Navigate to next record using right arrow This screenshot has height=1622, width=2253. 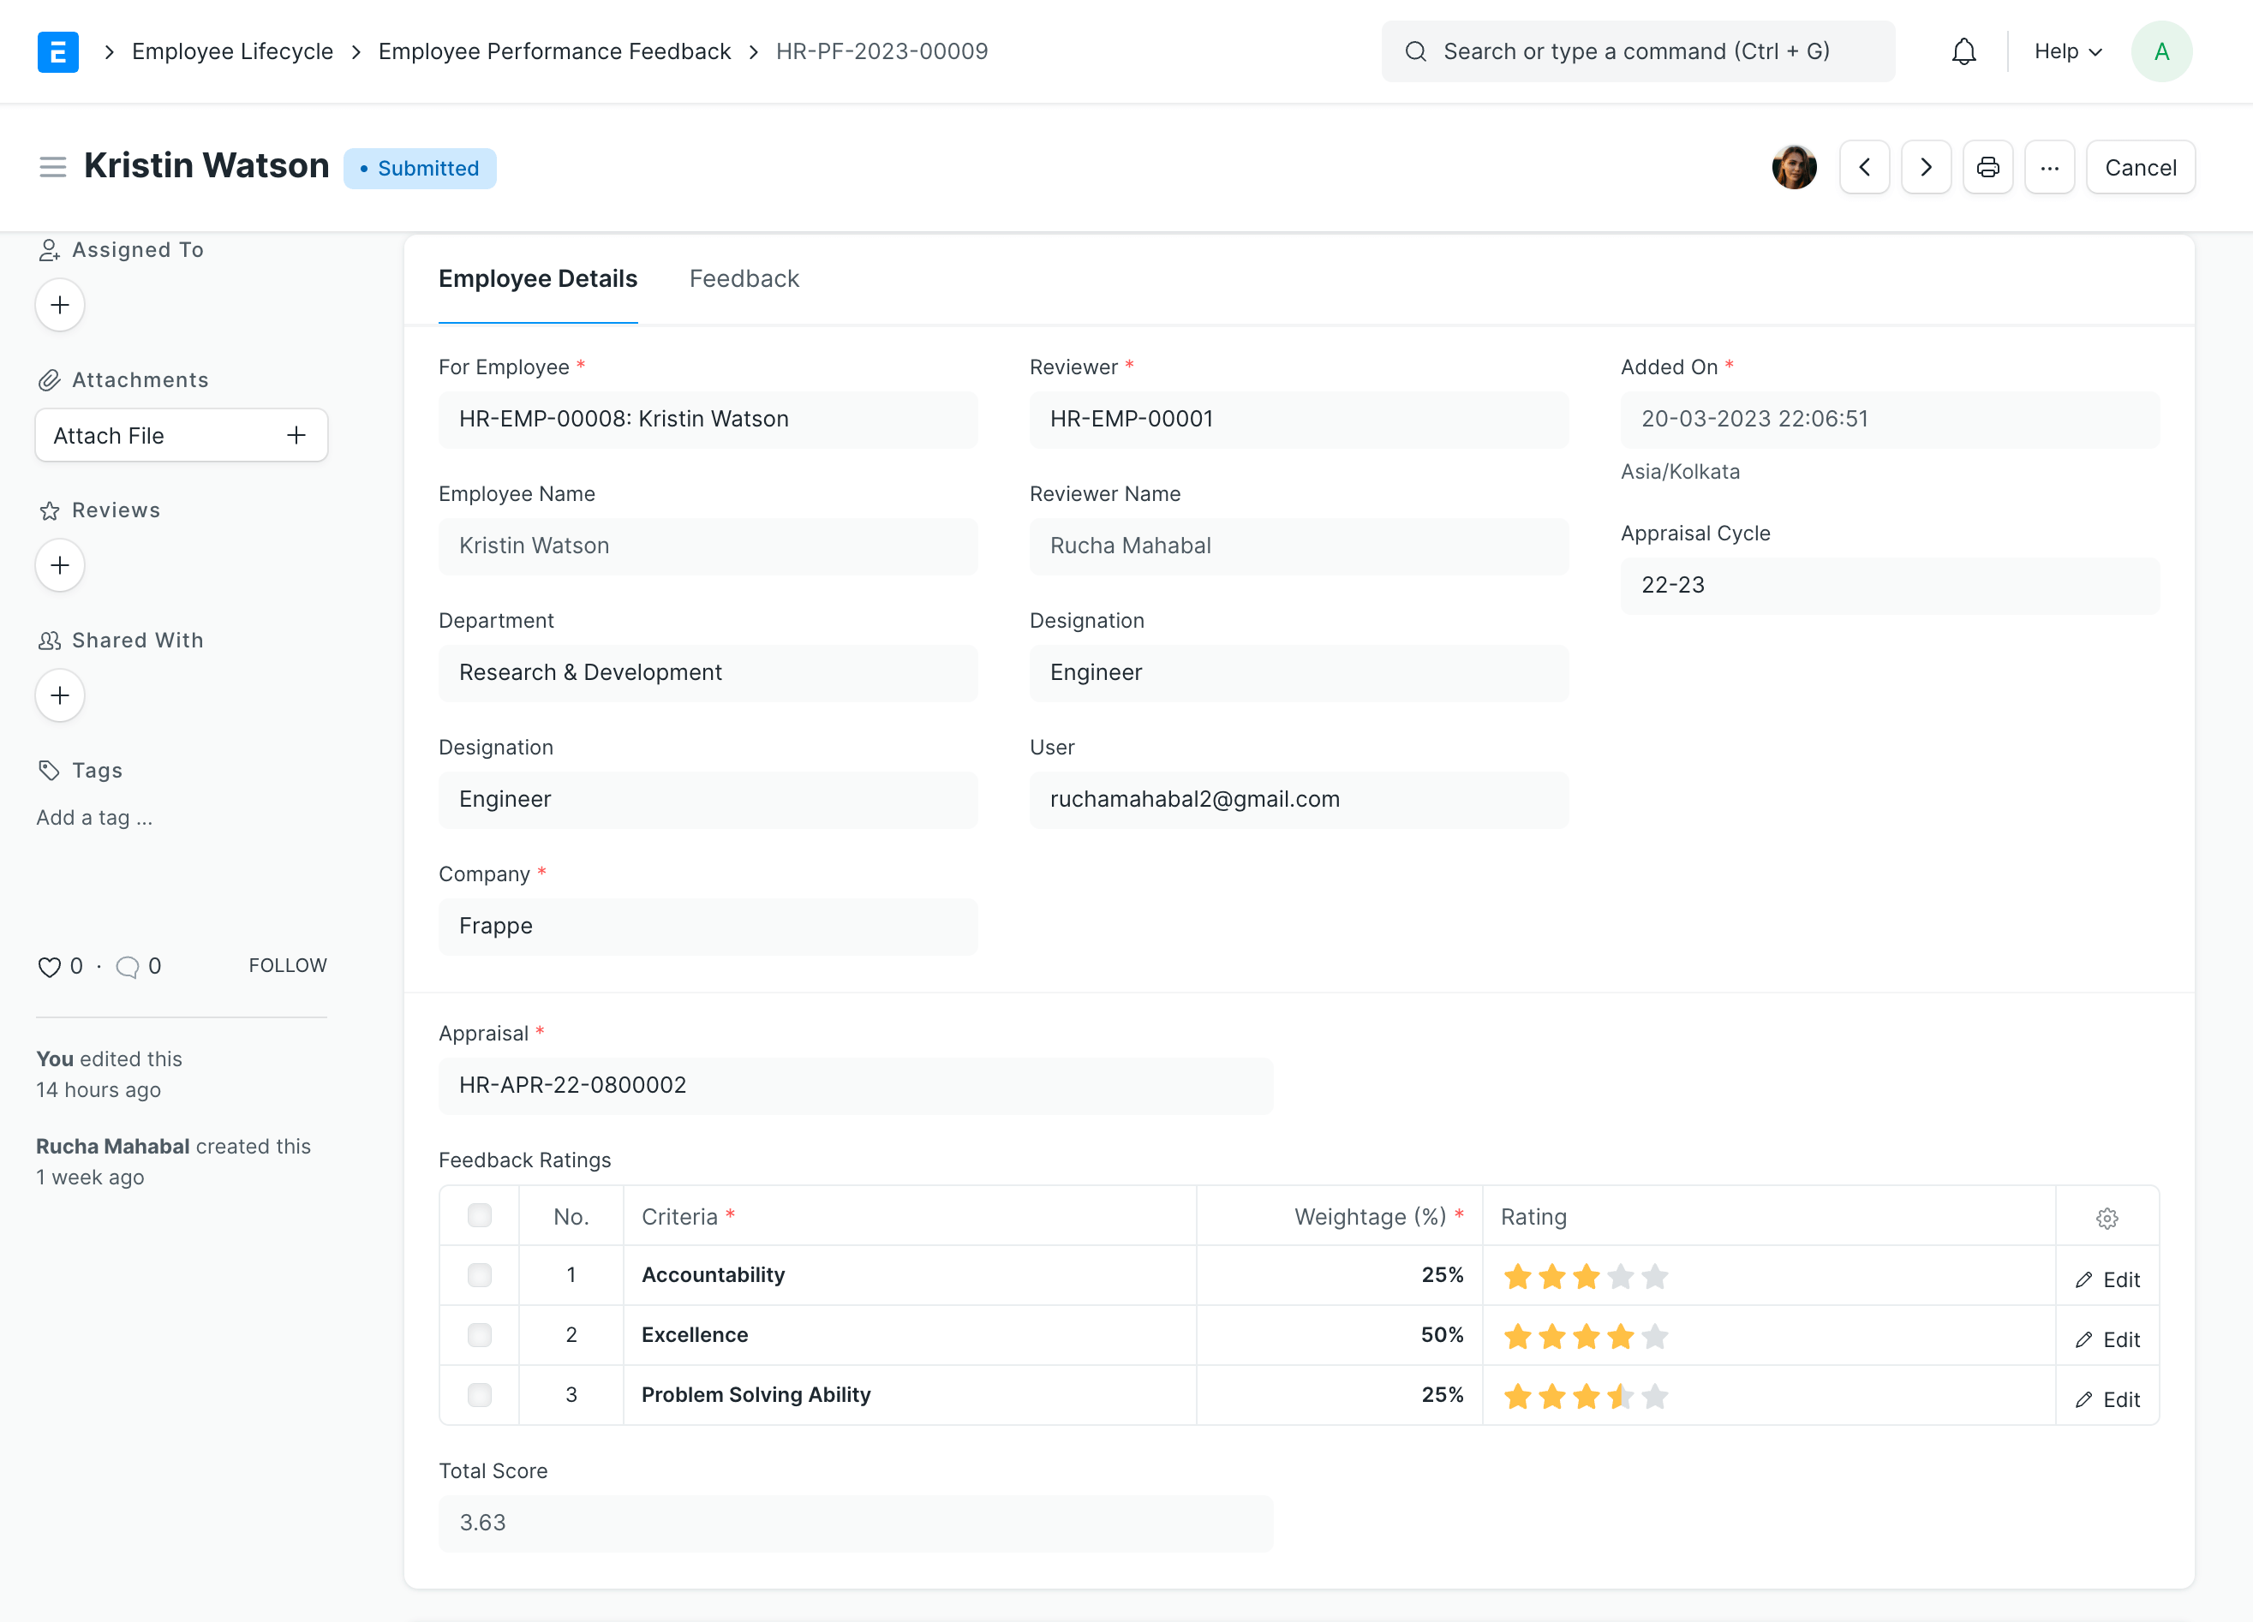coord(1926,168)
